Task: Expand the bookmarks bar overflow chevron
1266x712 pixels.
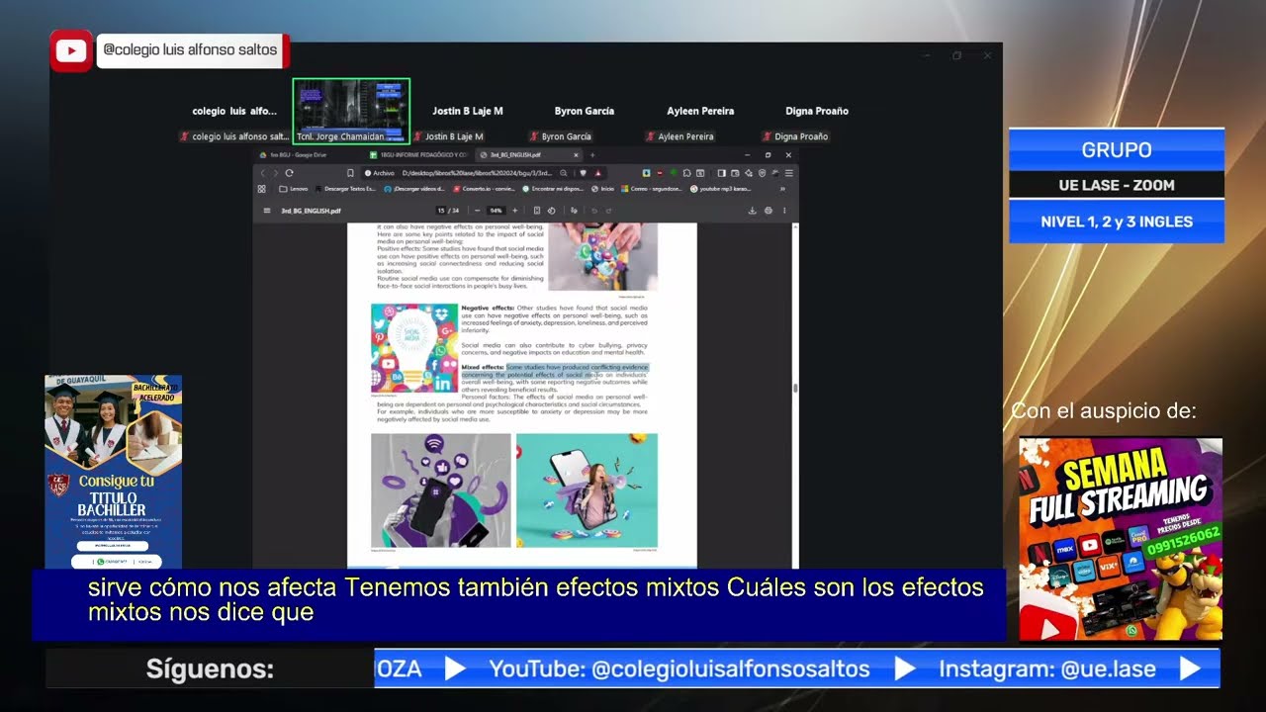Action: (x=782, y=189)
